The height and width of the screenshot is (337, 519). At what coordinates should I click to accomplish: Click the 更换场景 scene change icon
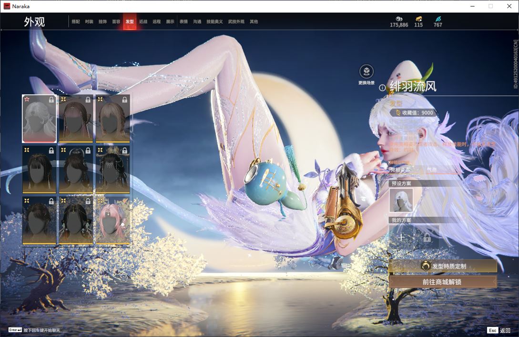[366, 71]
